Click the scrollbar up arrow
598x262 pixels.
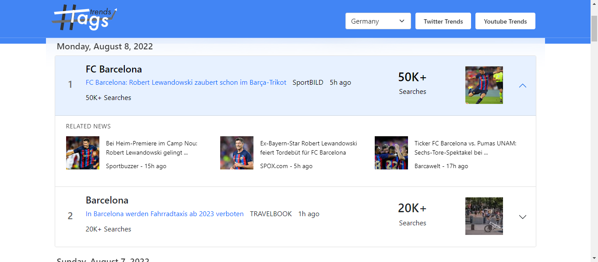(594, 4)
